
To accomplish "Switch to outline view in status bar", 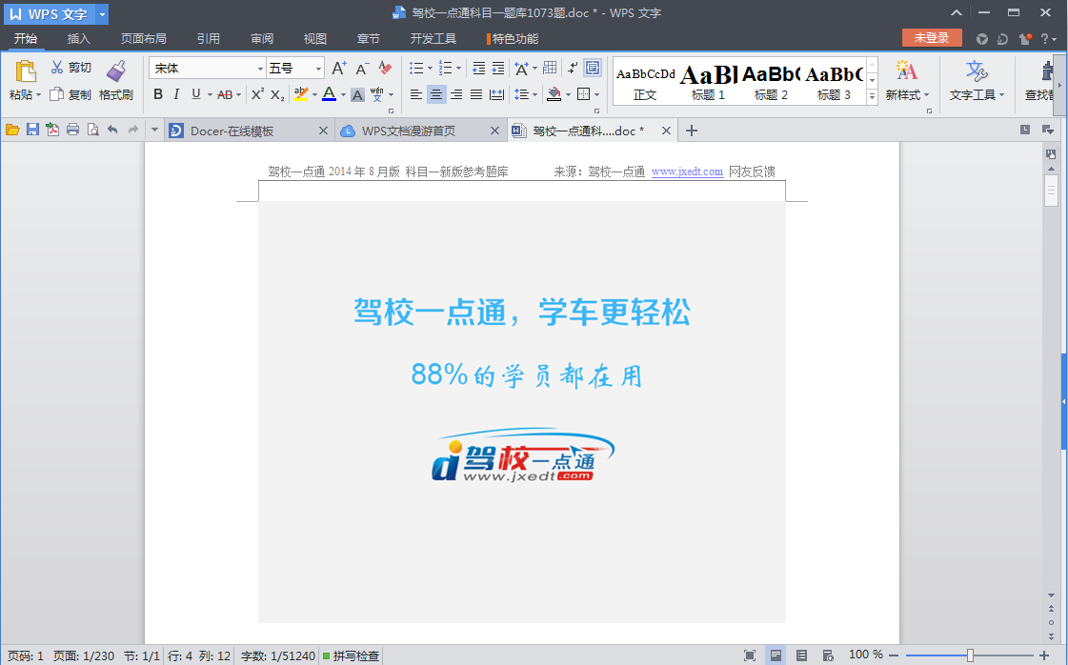I will tap(801, 655).
